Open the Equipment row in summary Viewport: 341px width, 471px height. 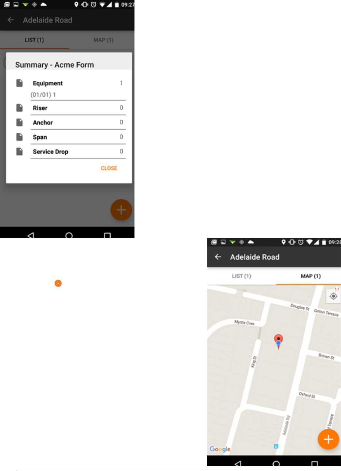click(78, 83)
